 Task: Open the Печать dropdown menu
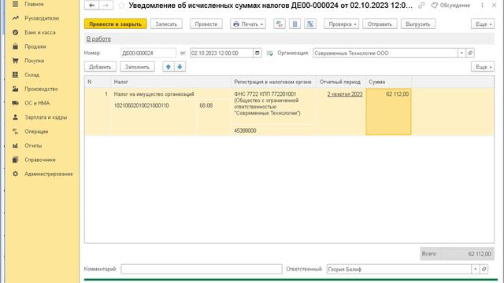pos(248,24)
